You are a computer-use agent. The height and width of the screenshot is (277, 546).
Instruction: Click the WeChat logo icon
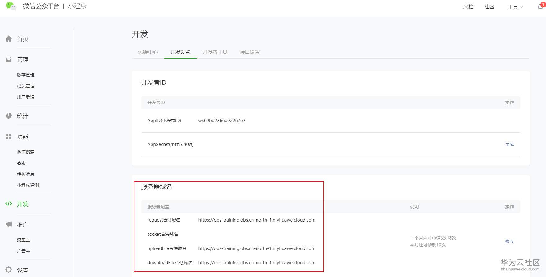(11, 6)
